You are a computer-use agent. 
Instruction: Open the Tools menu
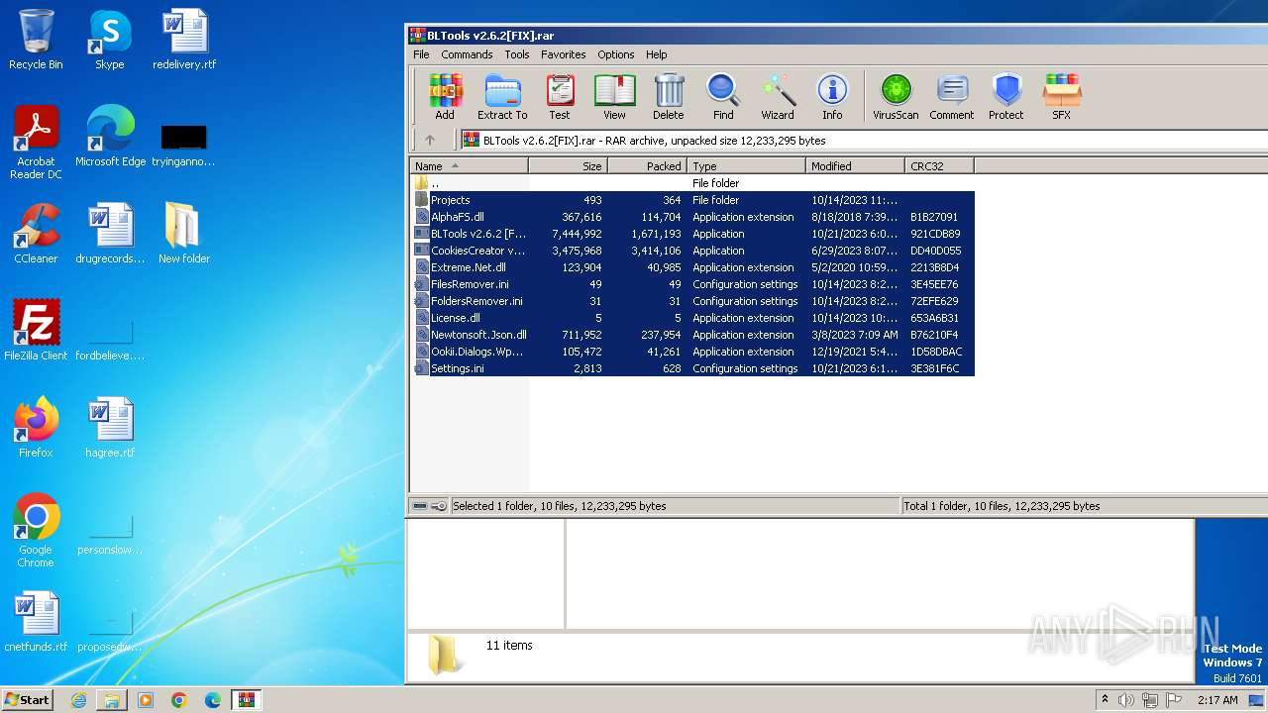517,54
